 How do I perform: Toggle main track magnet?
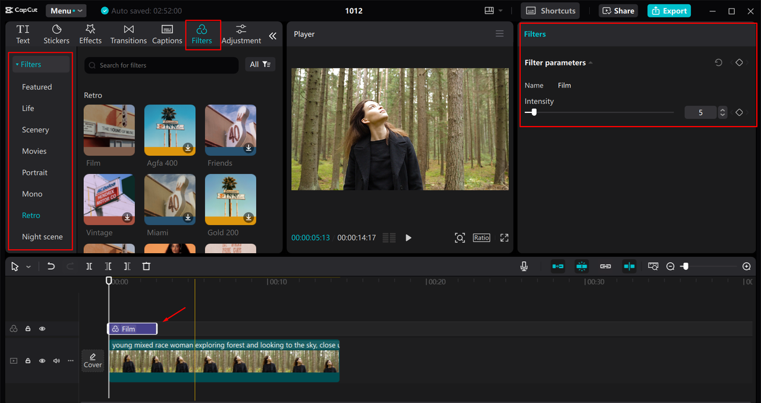558,266
